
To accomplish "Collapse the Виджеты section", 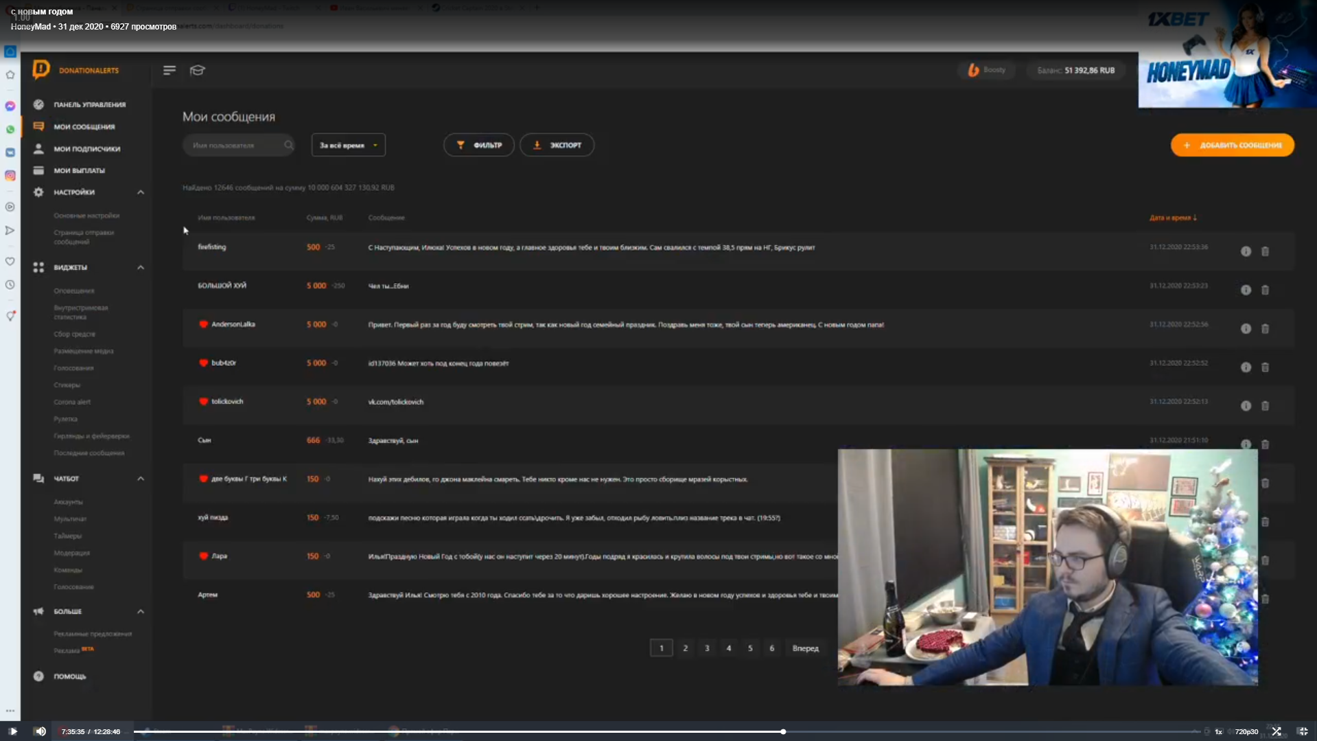I will (x=141, y=267).
